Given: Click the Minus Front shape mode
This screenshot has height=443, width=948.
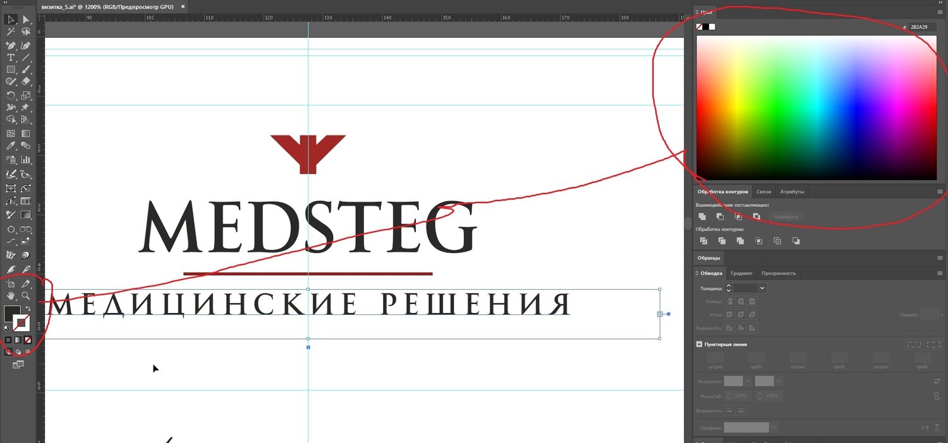Looking at the screenshot, I should 720,216.
